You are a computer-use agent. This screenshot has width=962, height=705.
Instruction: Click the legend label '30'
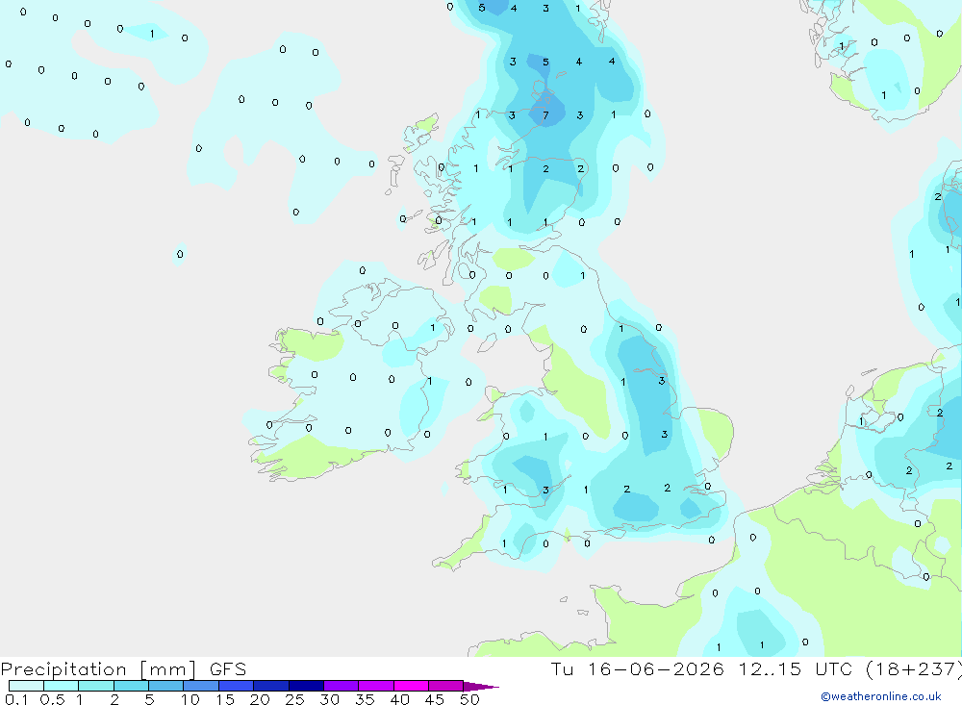pyautogui.click(x=329, y=699)
